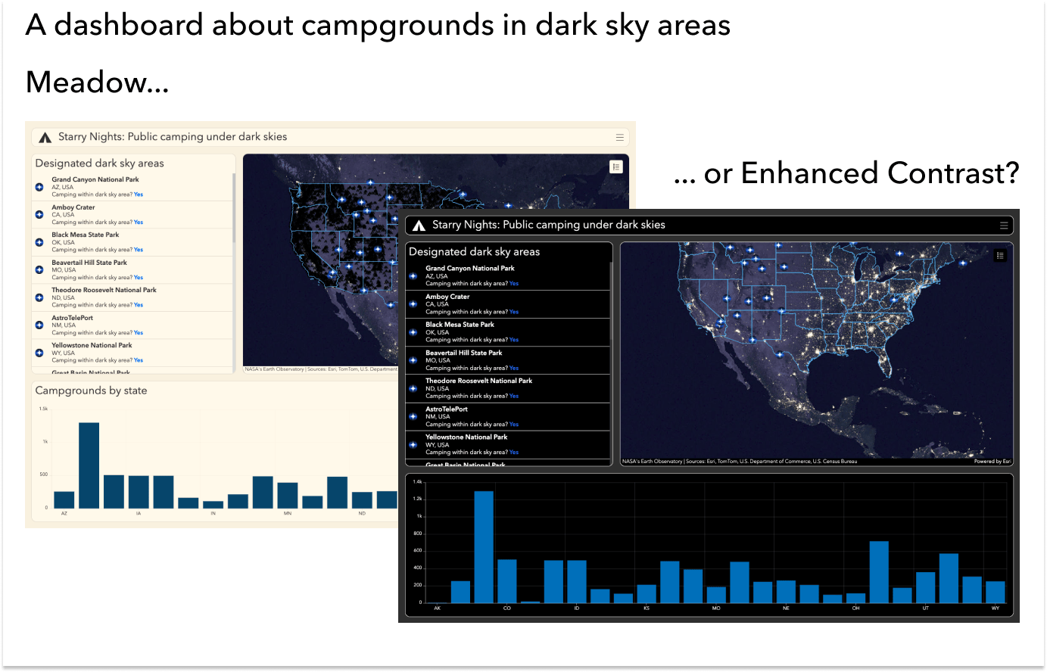Click the KS axis label in the dark chart

[647, 608]
